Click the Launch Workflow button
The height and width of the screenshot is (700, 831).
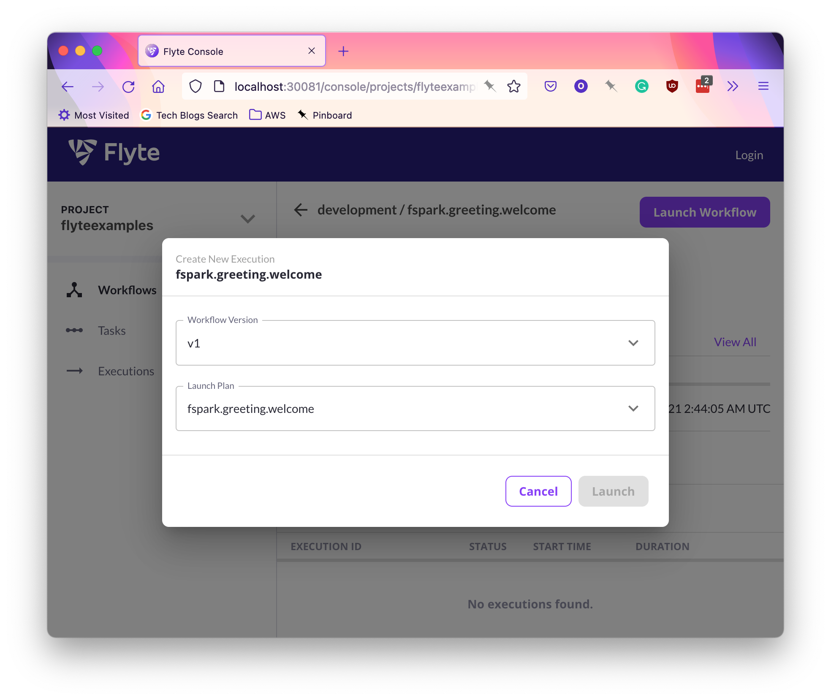pyautogui.click(x=704, y=212)
